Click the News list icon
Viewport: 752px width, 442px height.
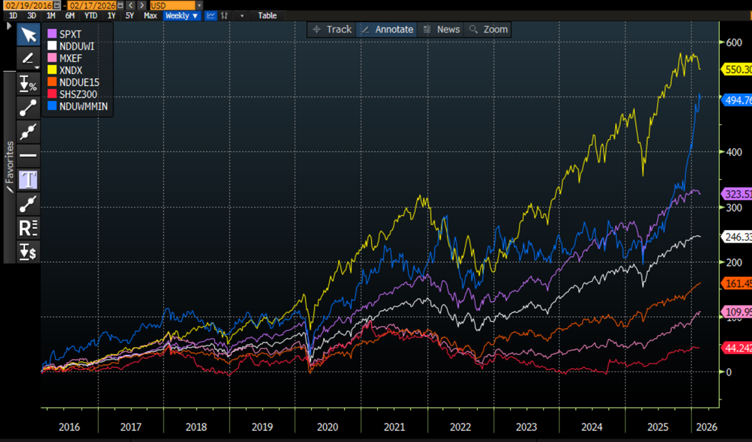click(x=427, y=29)
